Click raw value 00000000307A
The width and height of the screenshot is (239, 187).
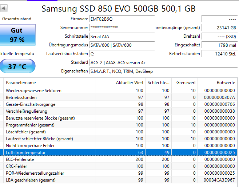(x=219, y=97)
